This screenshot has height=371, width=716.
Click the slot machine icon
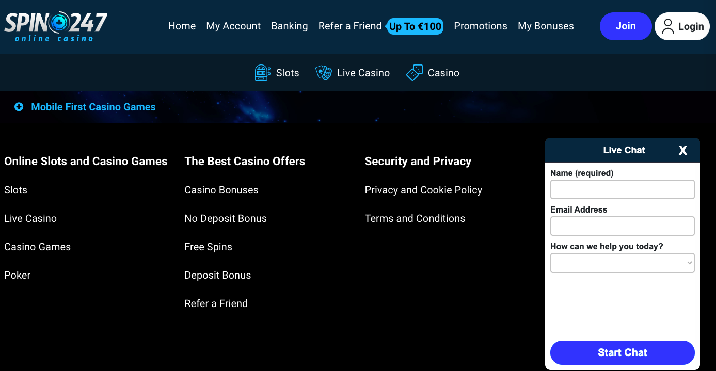coord(262,73)
